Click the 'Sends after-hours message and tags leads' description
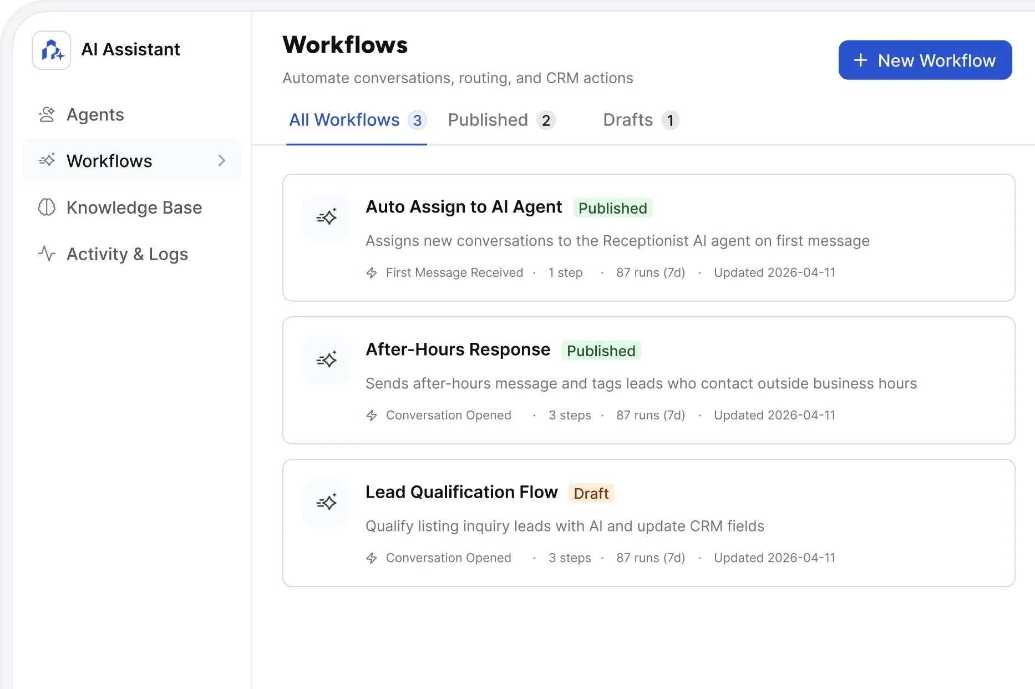Image resolution: width=1035 pixels, height=689 pixels. click(641, 383)
